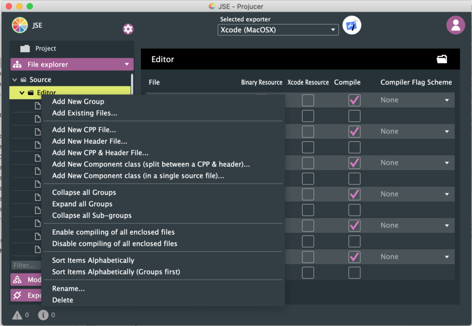Open the Selected exporter Xcode (MacOSX) dropdown

[x=278, y=30]
